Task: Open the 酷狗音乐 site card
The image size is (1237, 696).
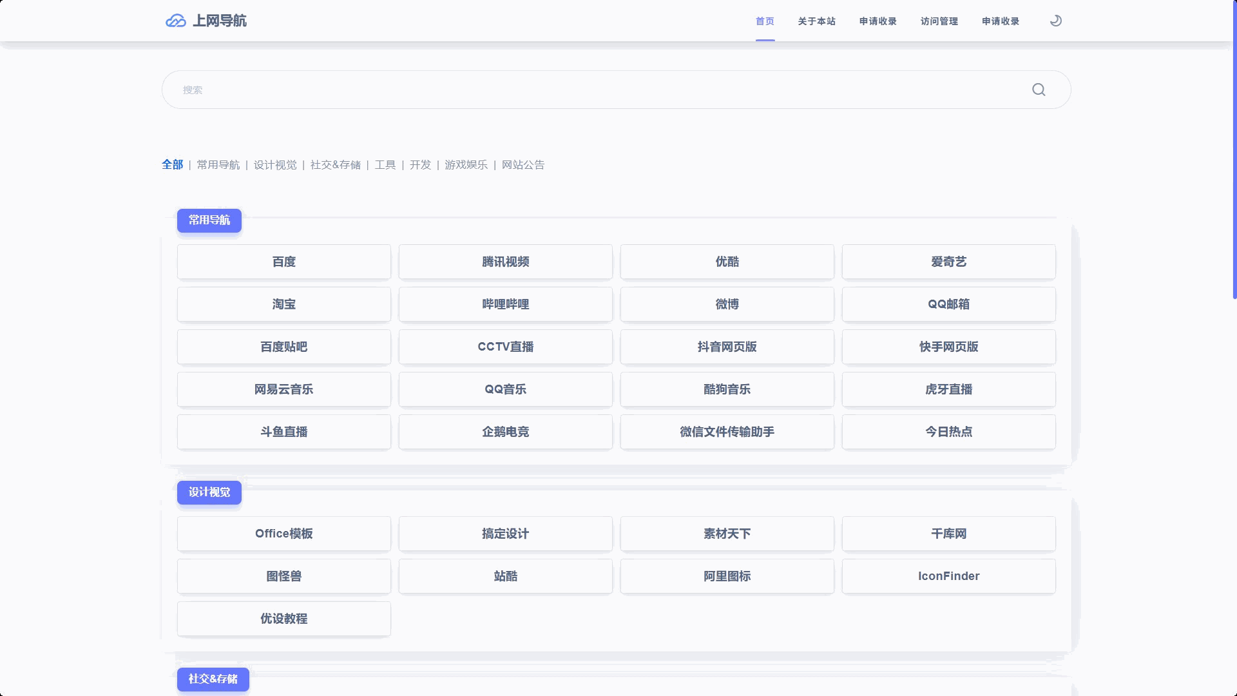Action: click(x=727, y=389)
